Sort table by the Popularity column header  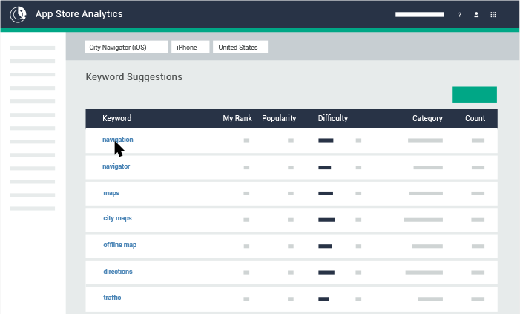point(279,118)
